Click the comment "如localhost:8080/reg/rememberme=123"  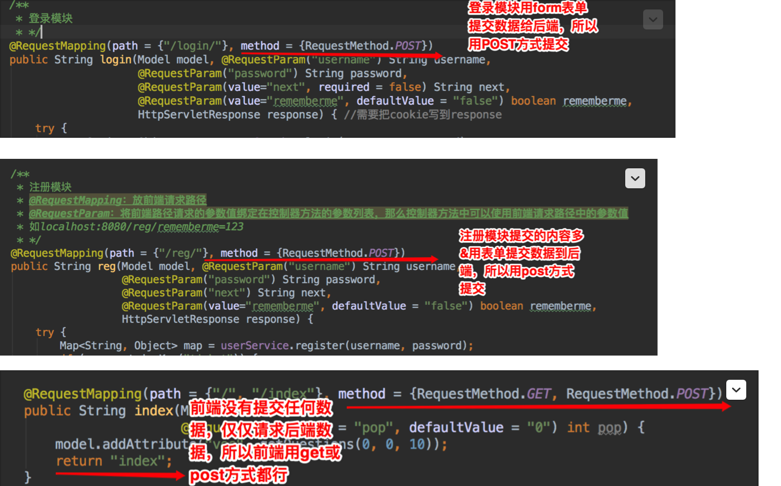coord(136,227)
